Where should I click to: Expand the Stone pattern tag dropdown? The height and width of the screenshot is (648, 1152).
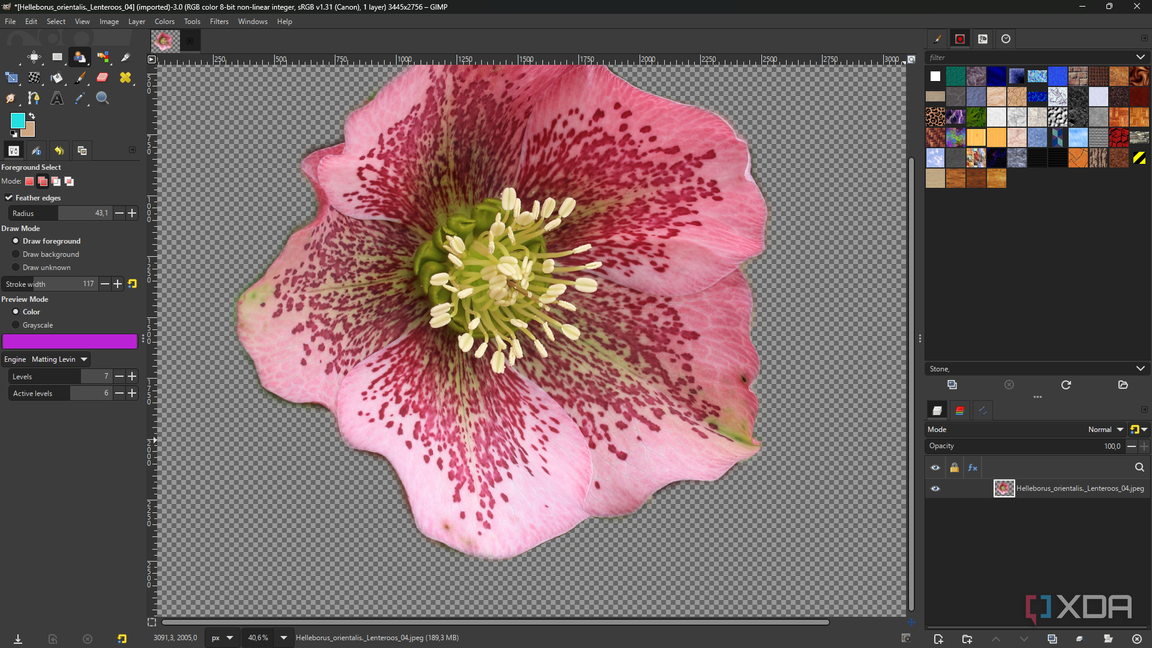1140,369
